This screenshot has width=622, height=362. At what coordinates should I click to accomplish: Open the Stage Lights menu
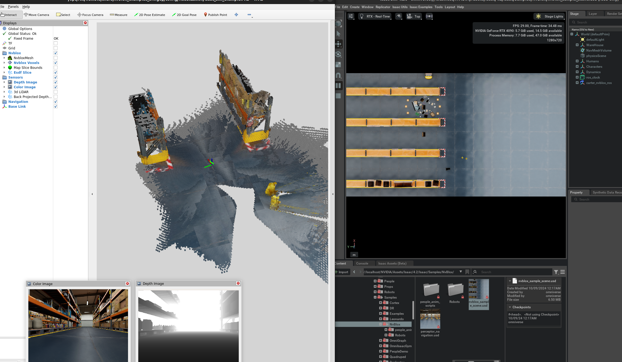549,16
